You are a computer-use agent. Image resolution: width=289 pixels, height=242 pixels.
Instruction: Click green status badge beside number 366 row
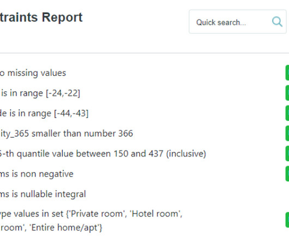[287, 133]
